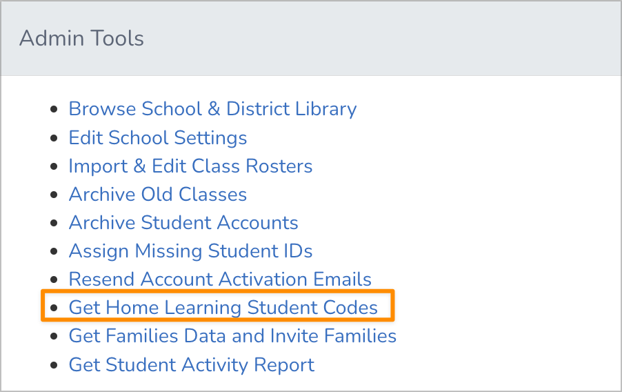Image resolution: width=622 pixels, height=392 pixels.
Task: Click Edit School Settings link
Action: (x=158, y=137)
